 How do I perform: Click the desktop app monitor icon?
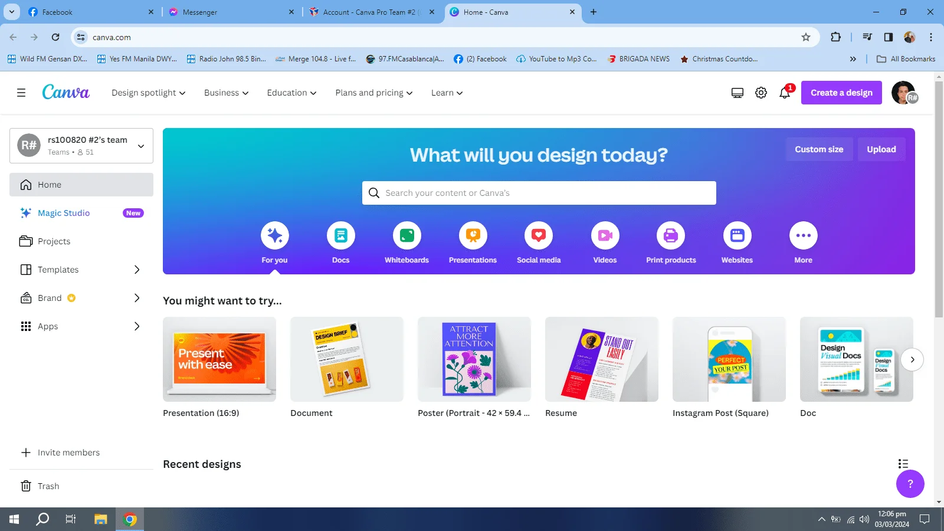[737, 93]
